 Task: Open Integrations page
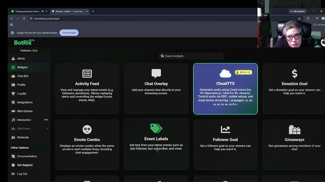coord(29,102)
